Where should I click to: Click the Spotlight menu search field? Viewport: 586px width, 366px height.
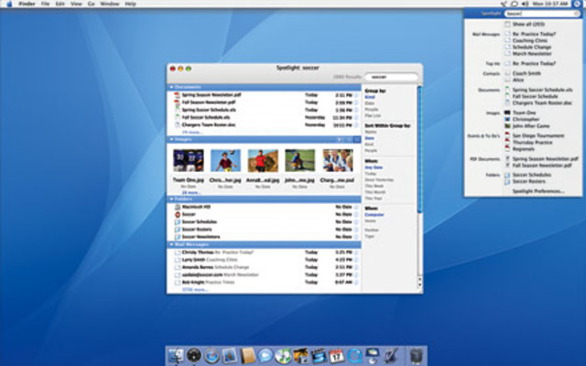542,14
